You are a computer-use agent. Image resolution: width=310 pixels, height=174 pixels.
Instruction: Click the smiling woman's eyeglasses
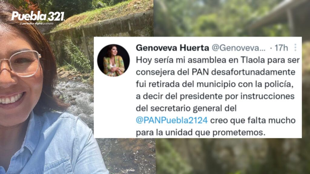[20, 64]
